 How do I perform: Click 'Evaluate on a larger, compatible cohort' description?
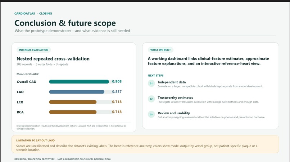tap(210, 86)
